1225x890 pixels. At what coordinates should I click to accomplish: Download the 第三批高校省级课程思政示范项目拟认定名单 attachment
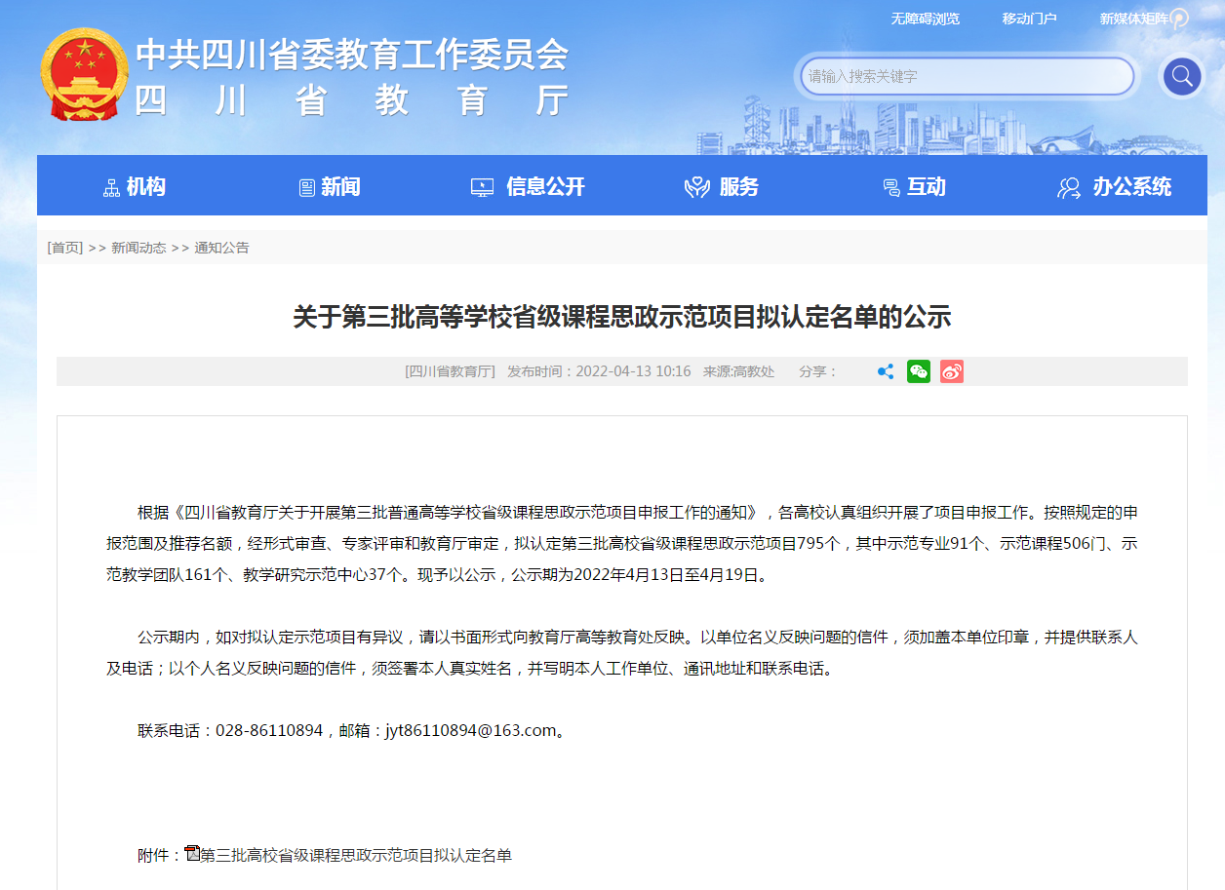356,855
